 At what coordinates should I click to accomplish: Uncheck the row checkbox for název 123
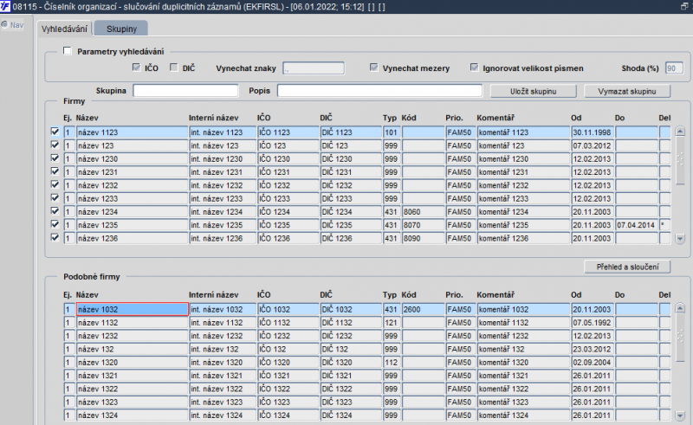pyautogui.click(x=55, y=145)
